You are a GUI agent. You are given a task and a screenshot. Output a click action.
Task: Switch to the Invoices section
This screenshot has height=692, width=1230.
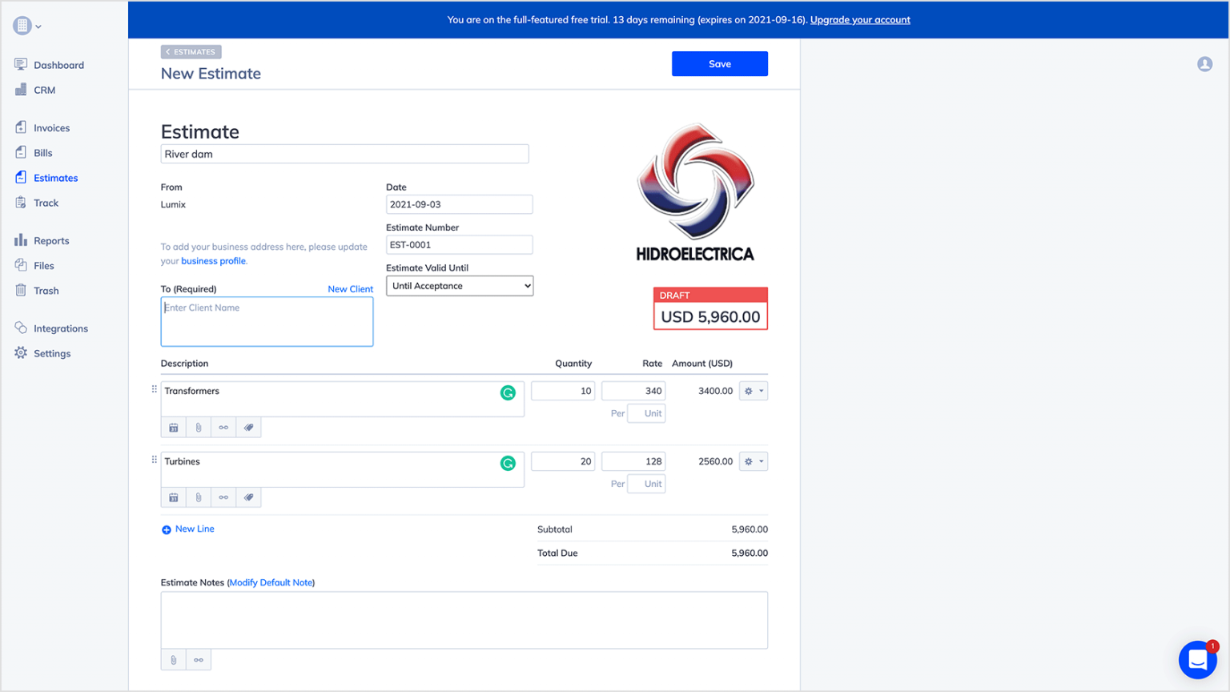pos(51,127)
